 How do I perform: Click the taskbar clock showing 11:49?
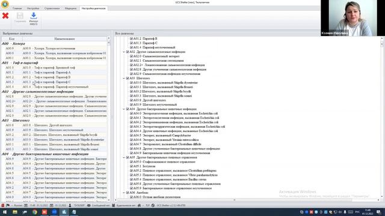click(x=368, y=212)
